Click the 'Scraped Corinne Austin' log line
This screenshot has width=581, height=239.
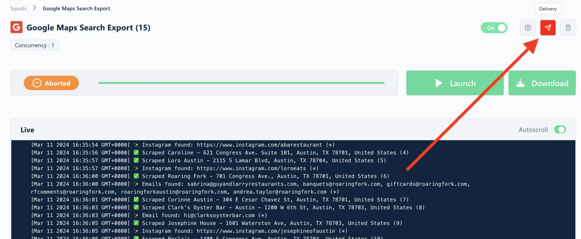point(220,199)
